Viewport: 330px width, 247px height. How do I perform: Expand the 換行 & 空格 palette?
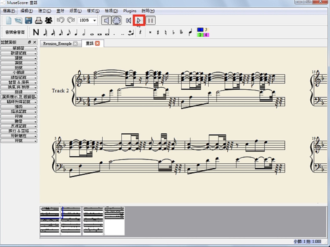(x=19, y=131)
